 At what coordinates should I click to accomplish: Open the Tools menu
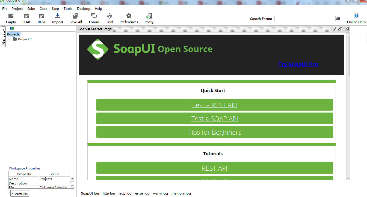pos(68,9)
